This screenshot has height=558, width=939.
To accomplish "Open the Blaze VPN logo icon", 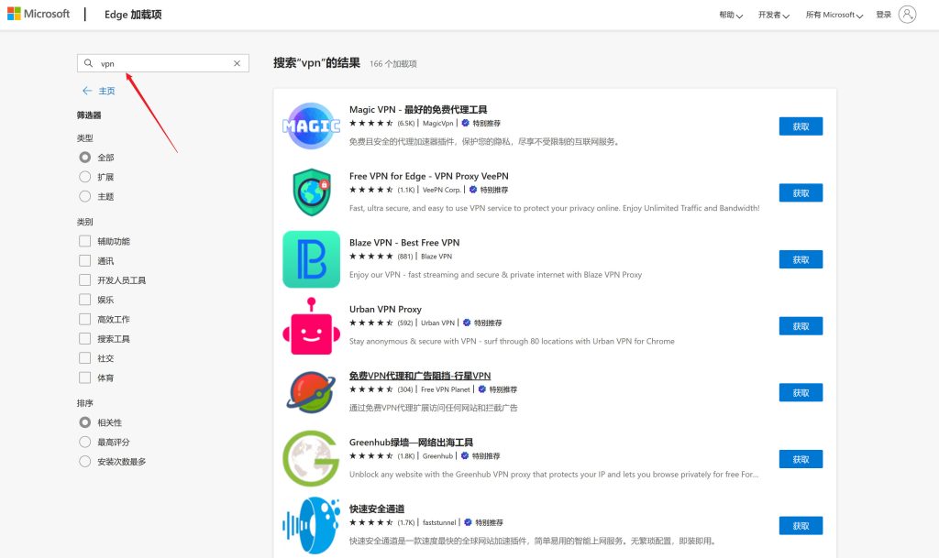I will click(312, 259).
